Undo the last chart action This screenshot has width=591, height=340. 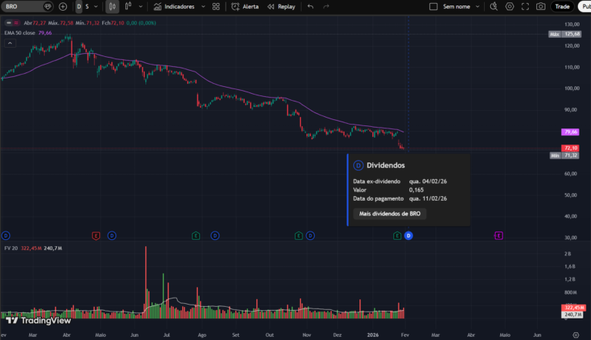(x=310, y=6)
